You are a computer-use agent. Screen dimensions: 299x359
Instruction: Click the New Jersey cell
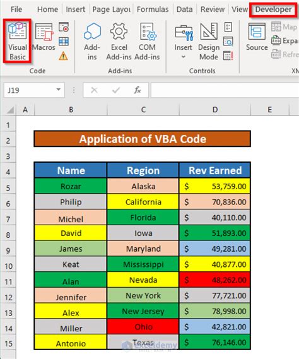(x=143, y=311)
